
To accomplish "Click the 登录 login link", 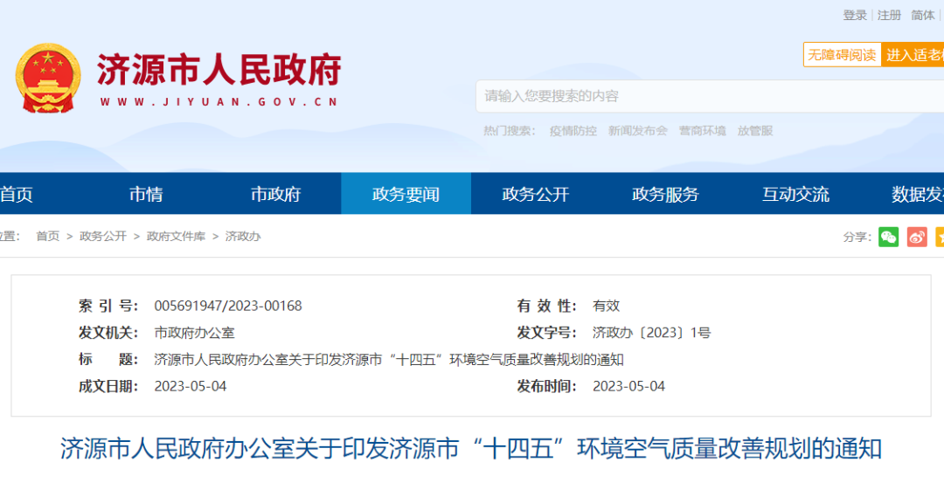I will click(x=854, y=15).
